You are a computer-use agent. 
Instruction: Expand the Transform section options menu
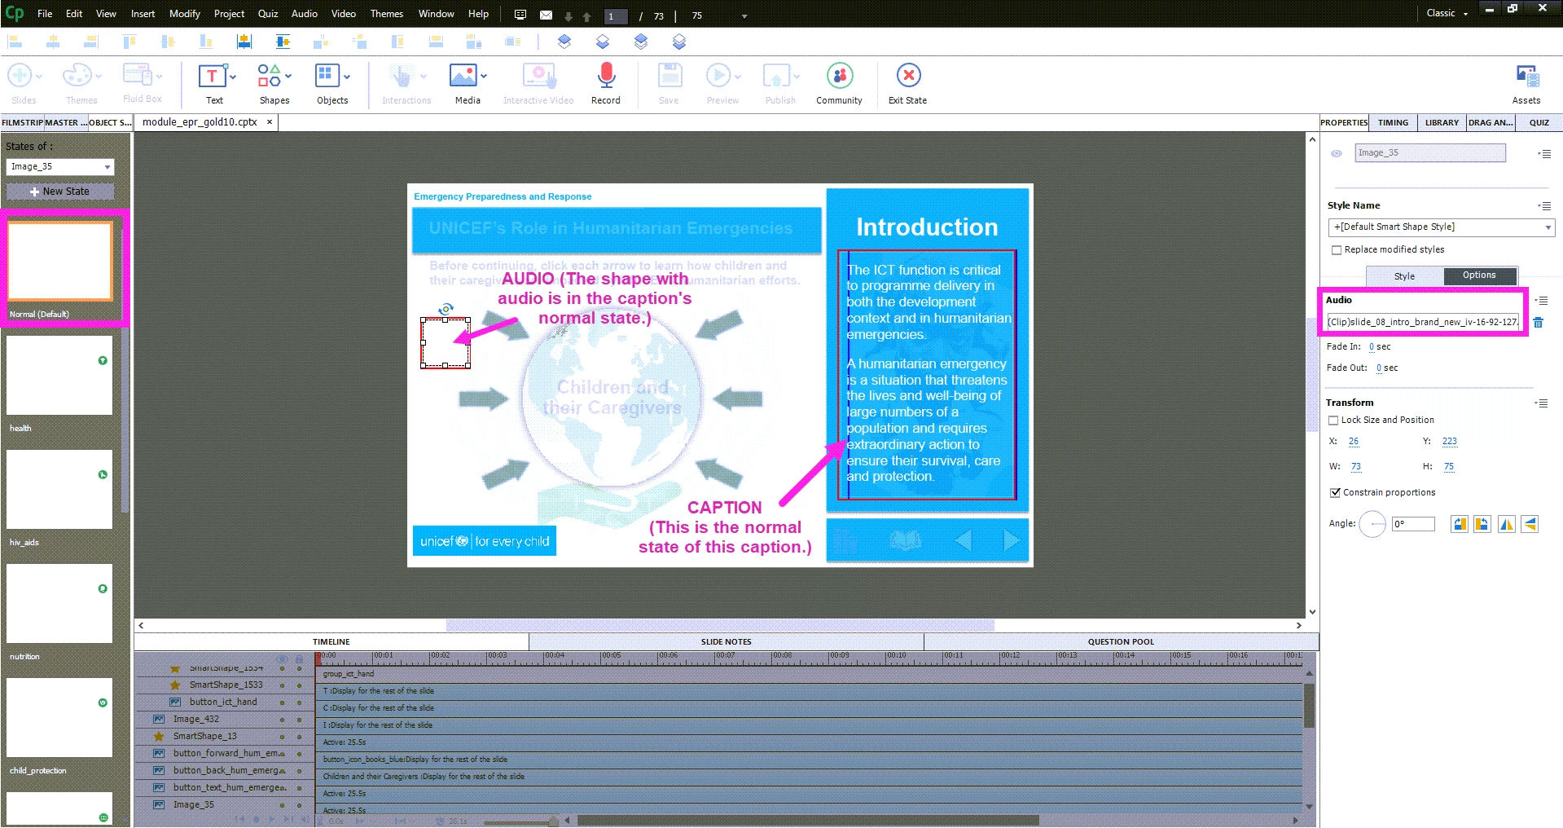pyautogui.click(x=1542, y=403)
